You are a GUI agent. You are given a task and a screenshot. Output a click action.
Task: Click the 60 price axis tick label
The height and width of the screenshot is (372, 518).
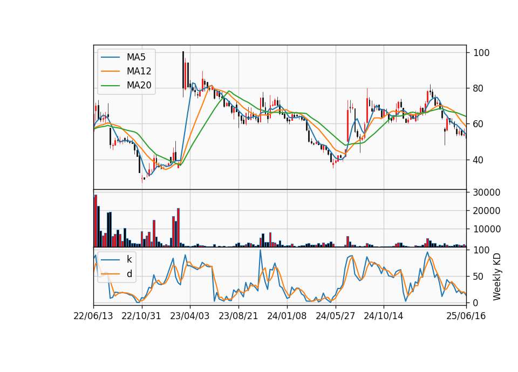479,124
